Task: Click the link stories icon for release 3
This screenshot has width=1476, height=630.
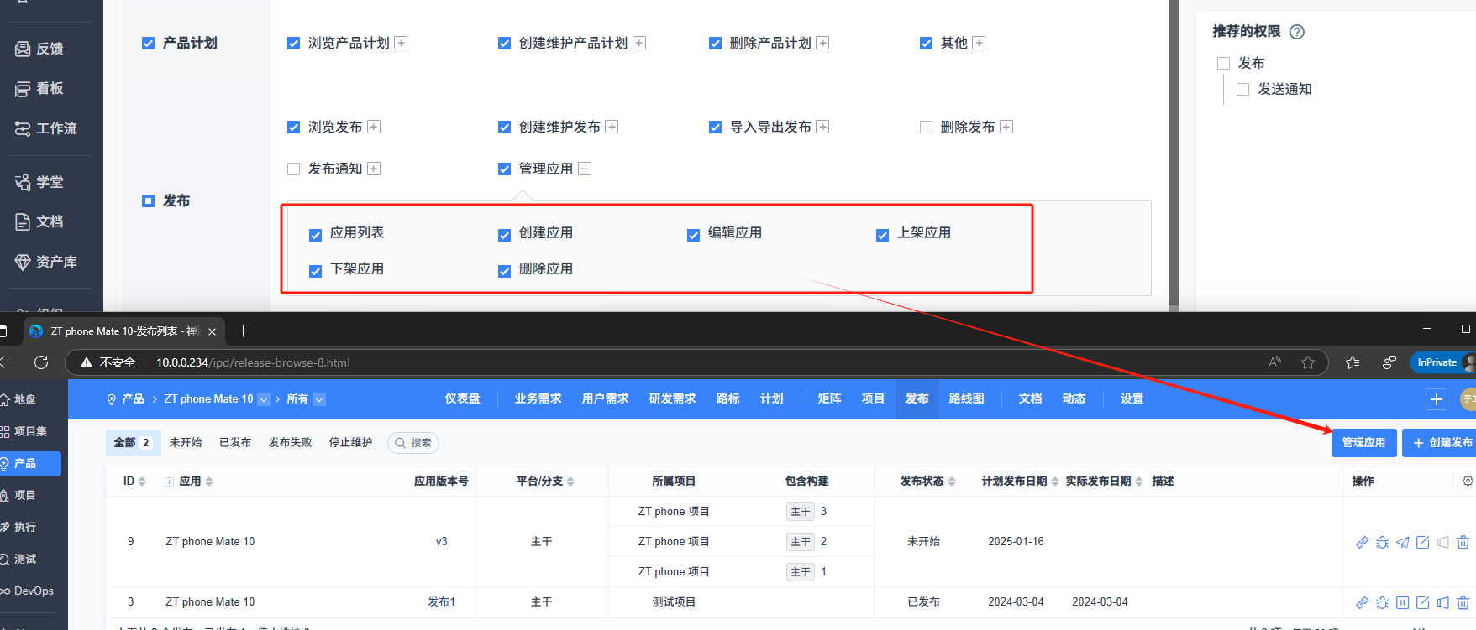Action: coord(1363,602)
